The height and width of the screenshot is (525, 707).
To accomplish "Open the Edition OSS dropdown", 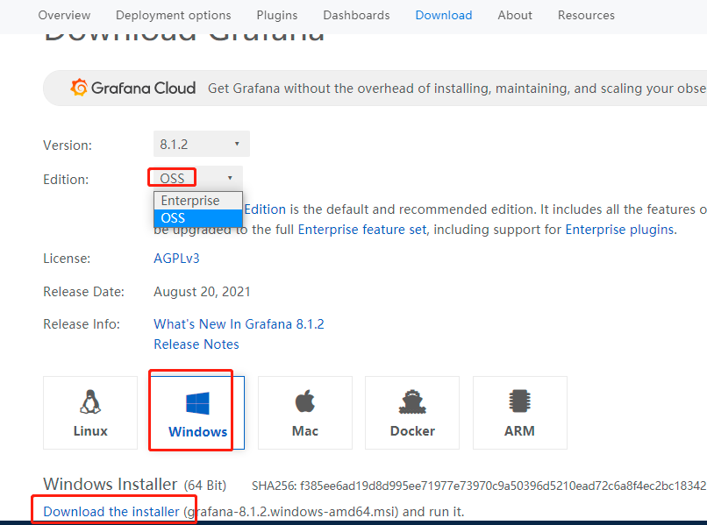I will (198, 178).
